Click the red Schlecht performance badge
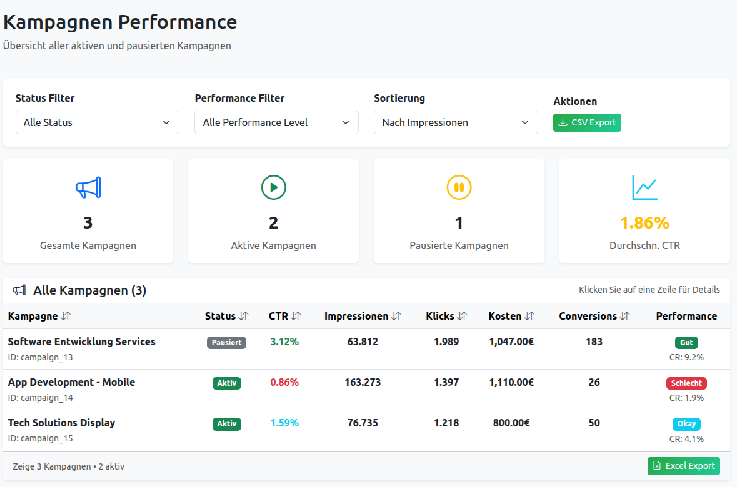The width and height of the screenshot is (737, 487). click(x=686, y=383)
